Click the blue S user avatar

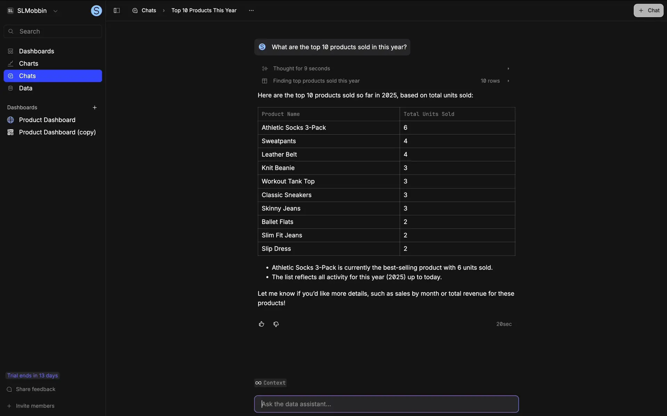[x=96, y=11]
